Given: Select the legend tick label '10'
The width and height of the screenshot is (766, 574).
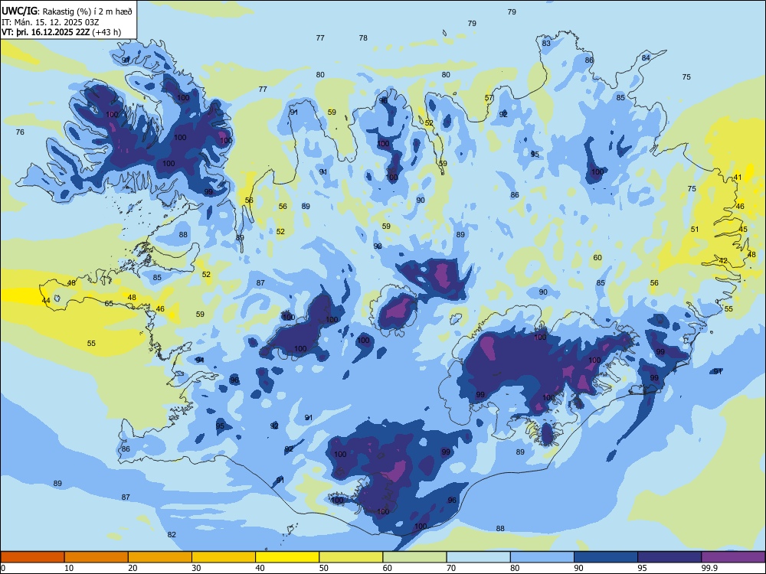Looking at the screenshot, I should point(69,568).
